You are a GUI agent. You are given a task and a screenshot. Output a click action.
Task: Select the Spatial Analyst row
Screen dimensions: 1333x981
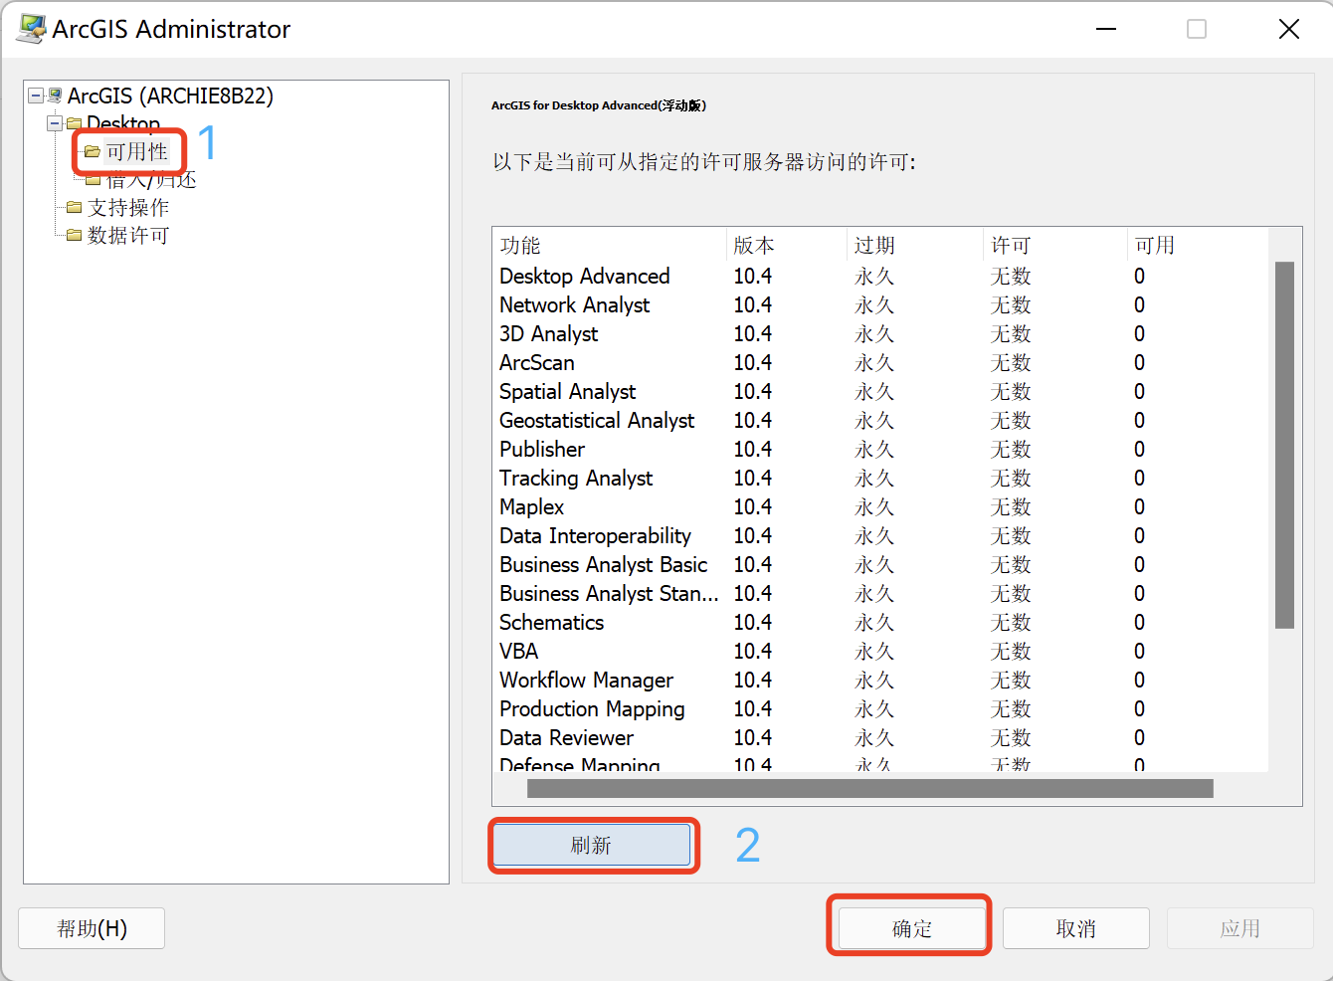tap(880, 391)
